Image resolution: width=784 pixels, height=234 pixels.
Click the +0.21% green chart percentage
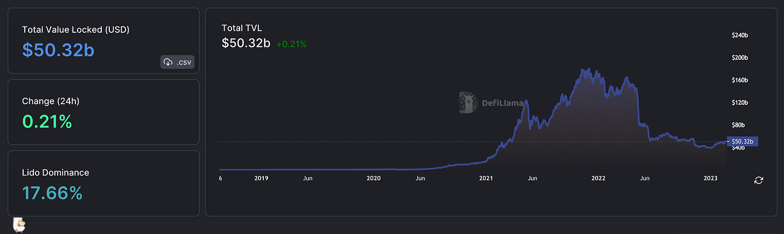point(291,45)
